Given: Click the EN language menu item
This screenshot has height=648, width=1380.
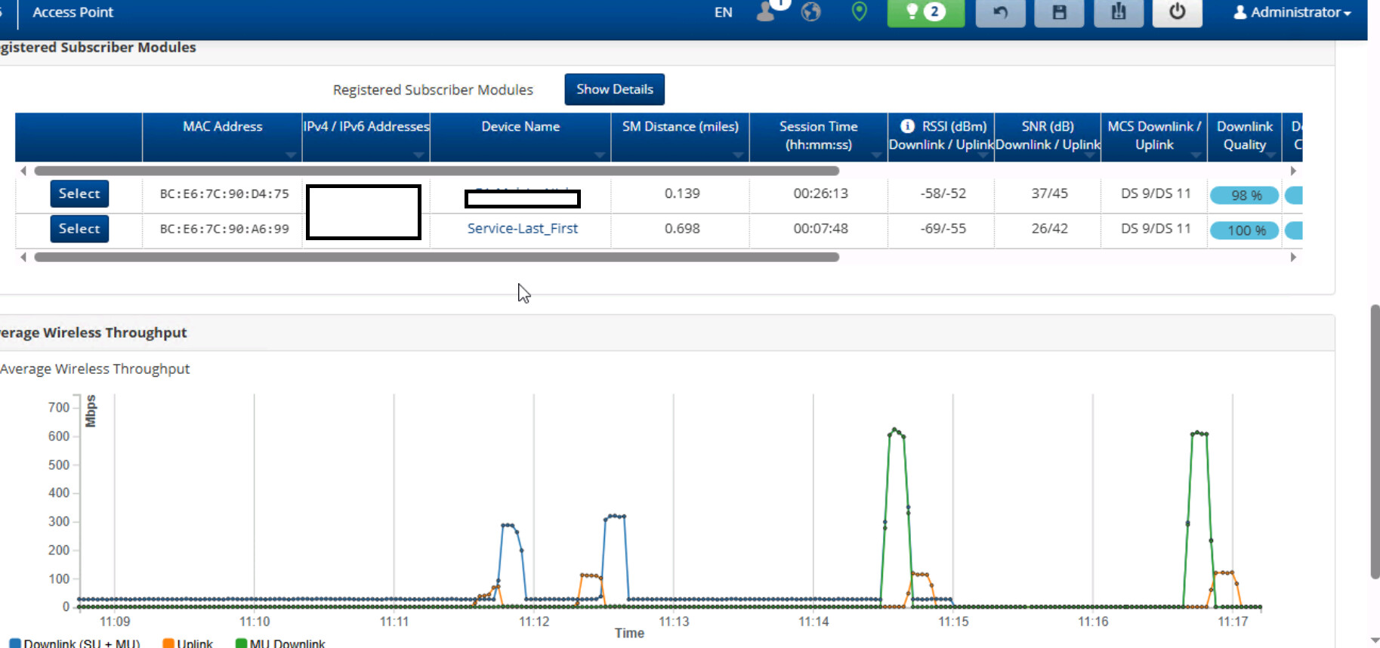Looking at the screenshot, I should coord(723,12).
